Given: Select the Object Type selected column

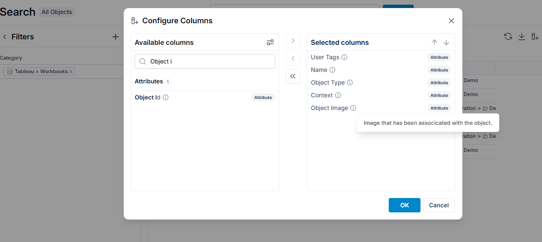Looking at the screenshot, I should [381, 82].
